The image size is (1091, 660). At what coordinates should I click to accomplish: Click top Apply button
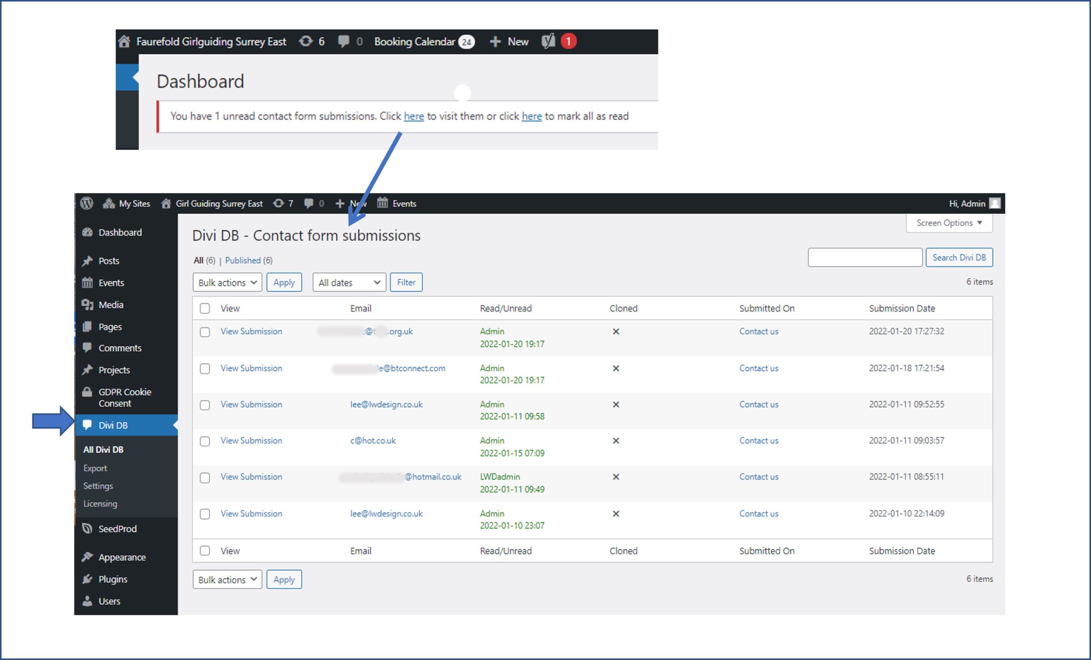click(284, 282)
